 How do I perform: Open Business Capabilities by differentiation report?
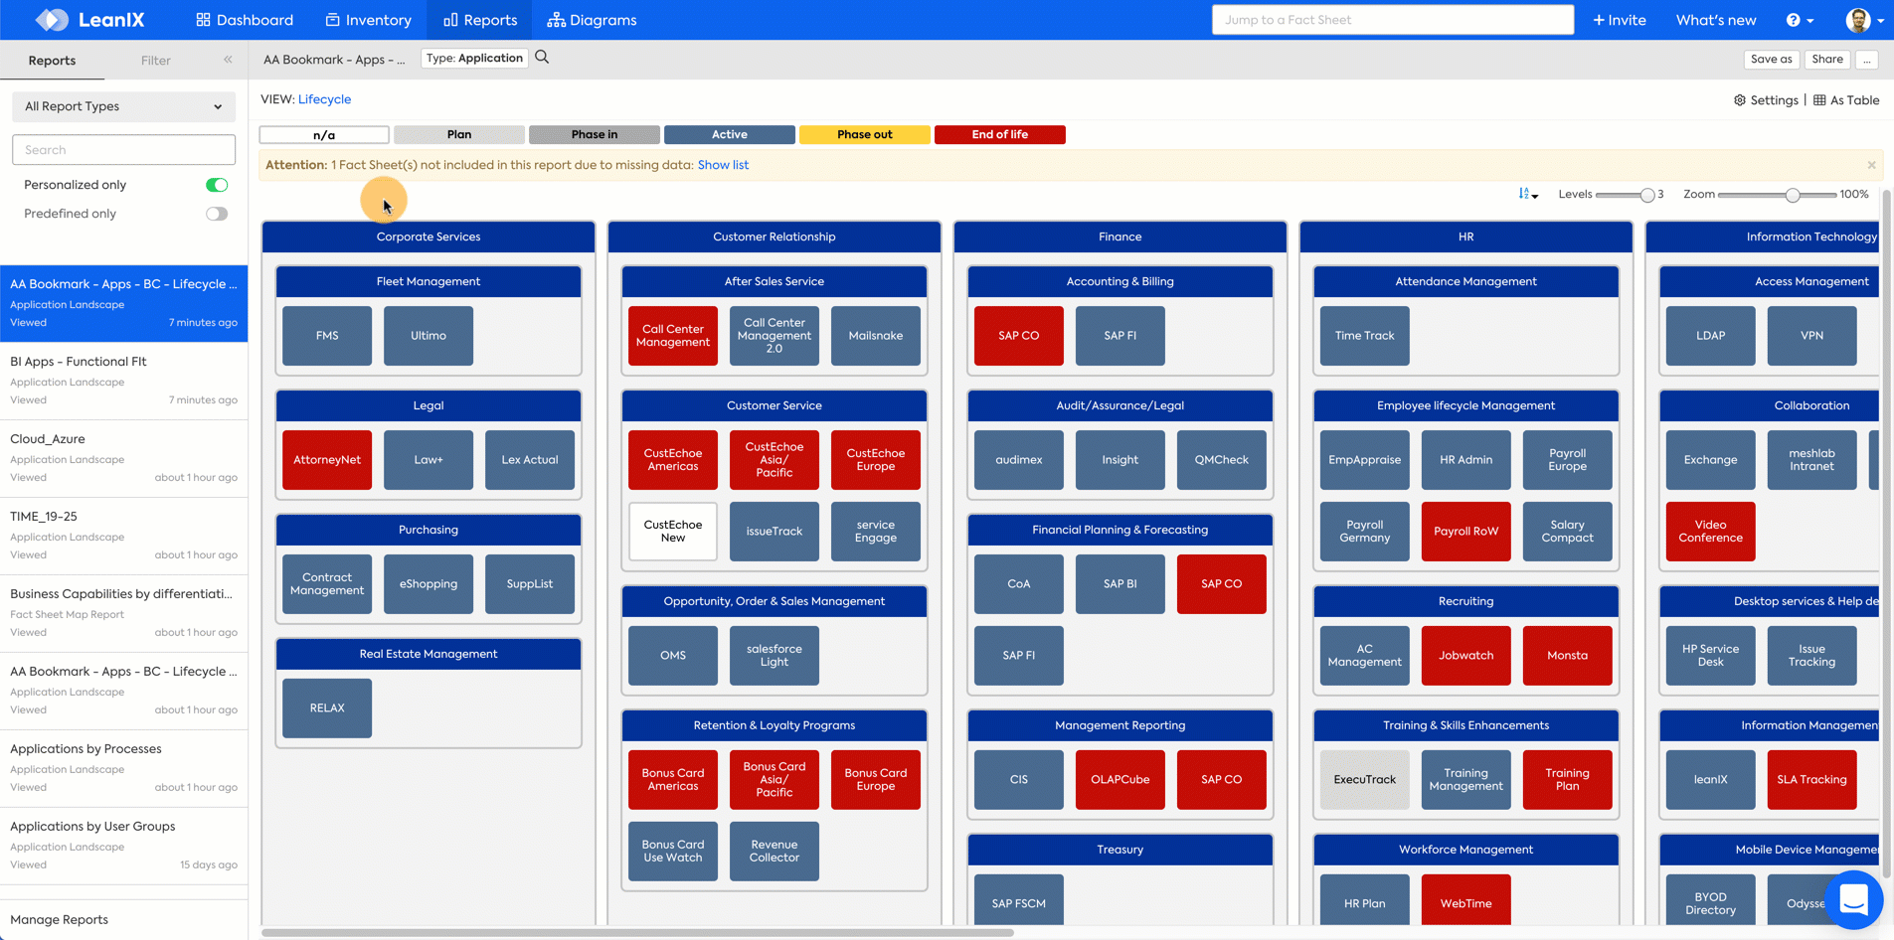123,613
